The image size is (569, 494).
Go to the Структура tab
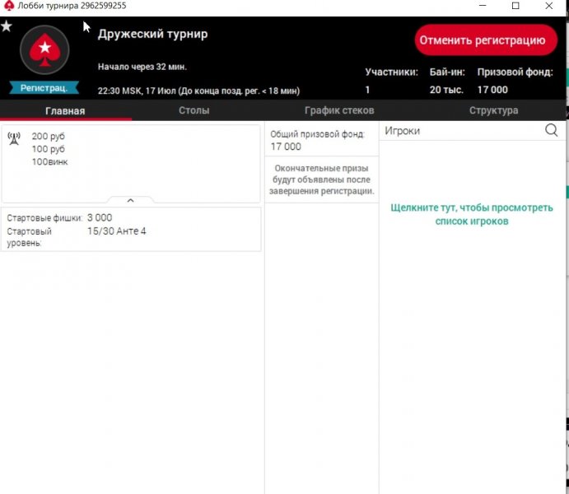coord(493,110)
